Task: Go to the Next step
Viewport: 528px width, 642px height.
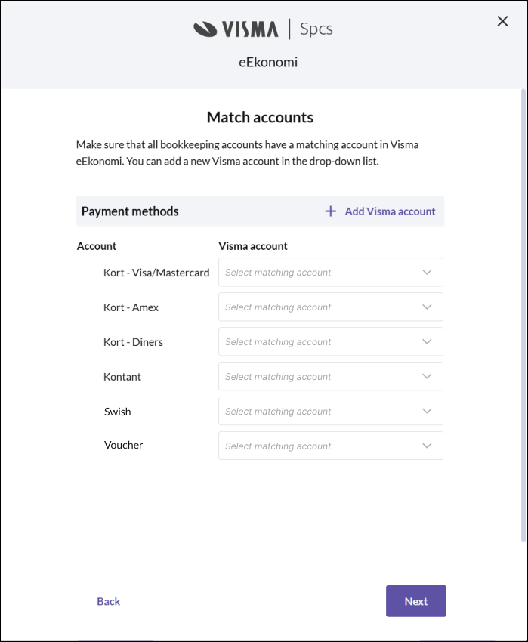Action: click(x=415, y=601)
